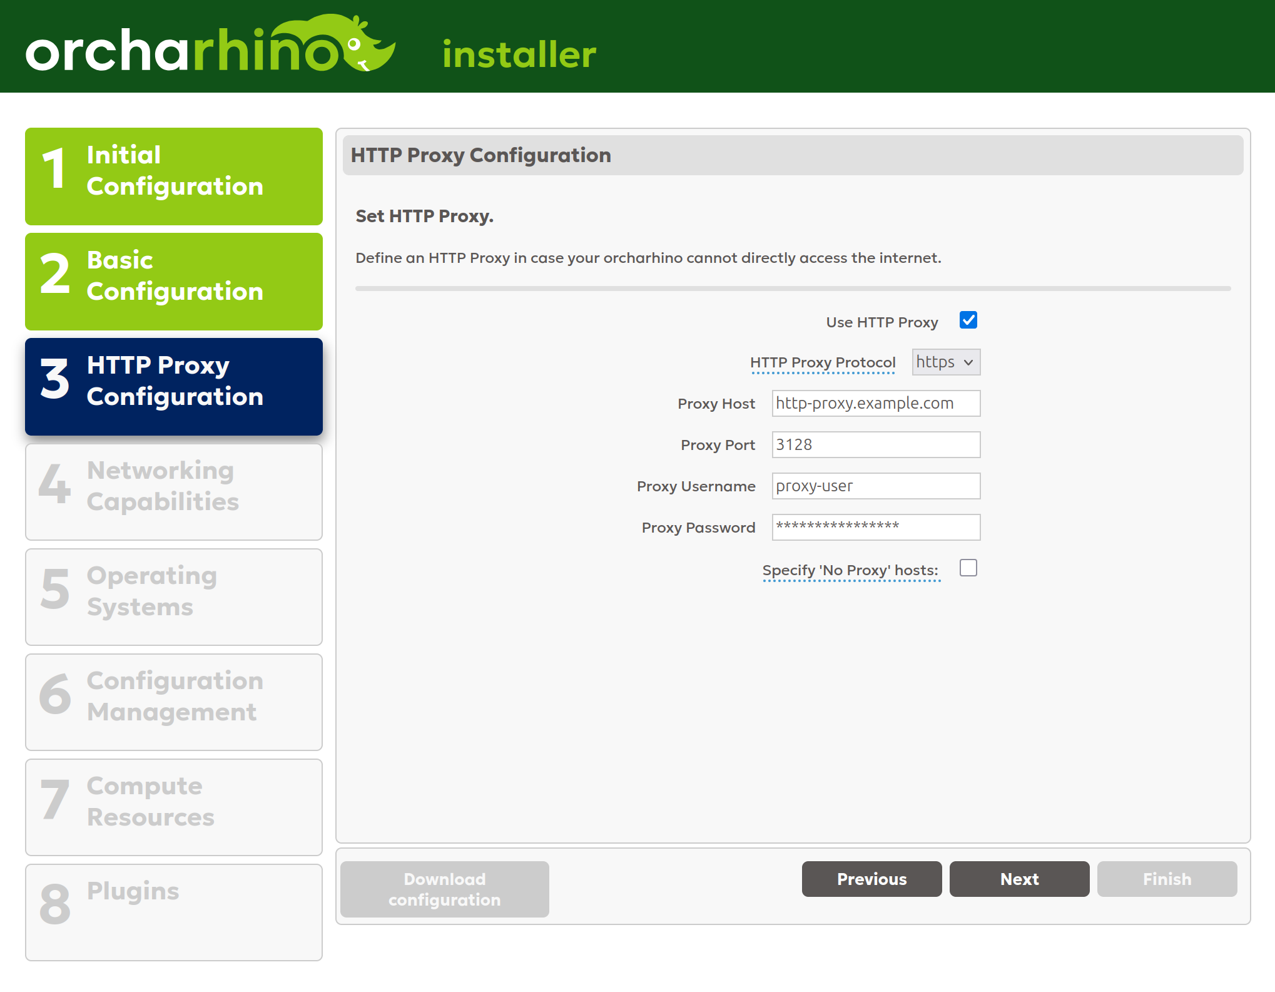Click the Next button

[1019, 879]
